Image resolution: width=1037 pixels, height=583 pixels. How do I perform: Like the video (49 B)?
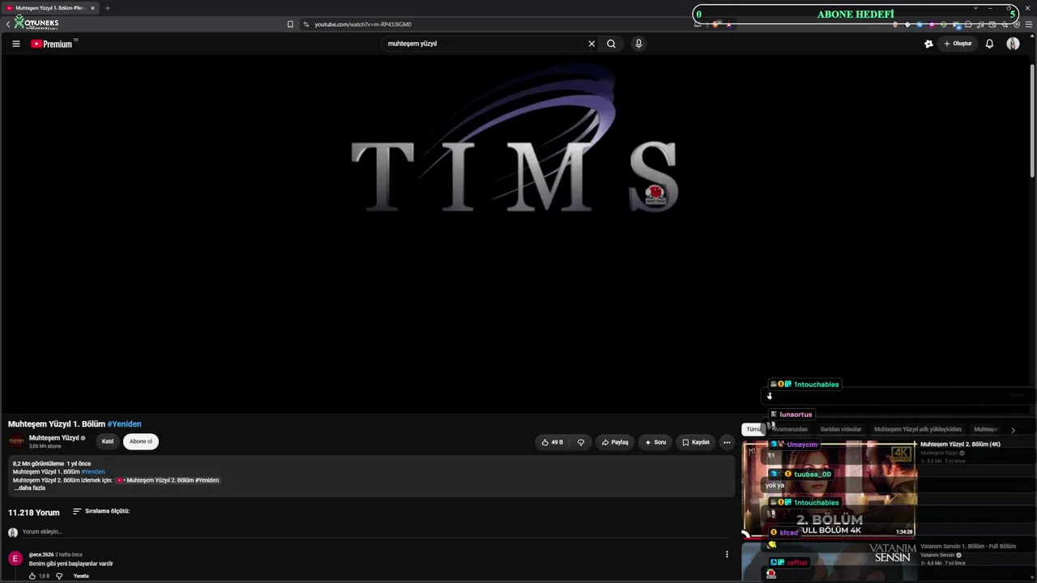553,442
